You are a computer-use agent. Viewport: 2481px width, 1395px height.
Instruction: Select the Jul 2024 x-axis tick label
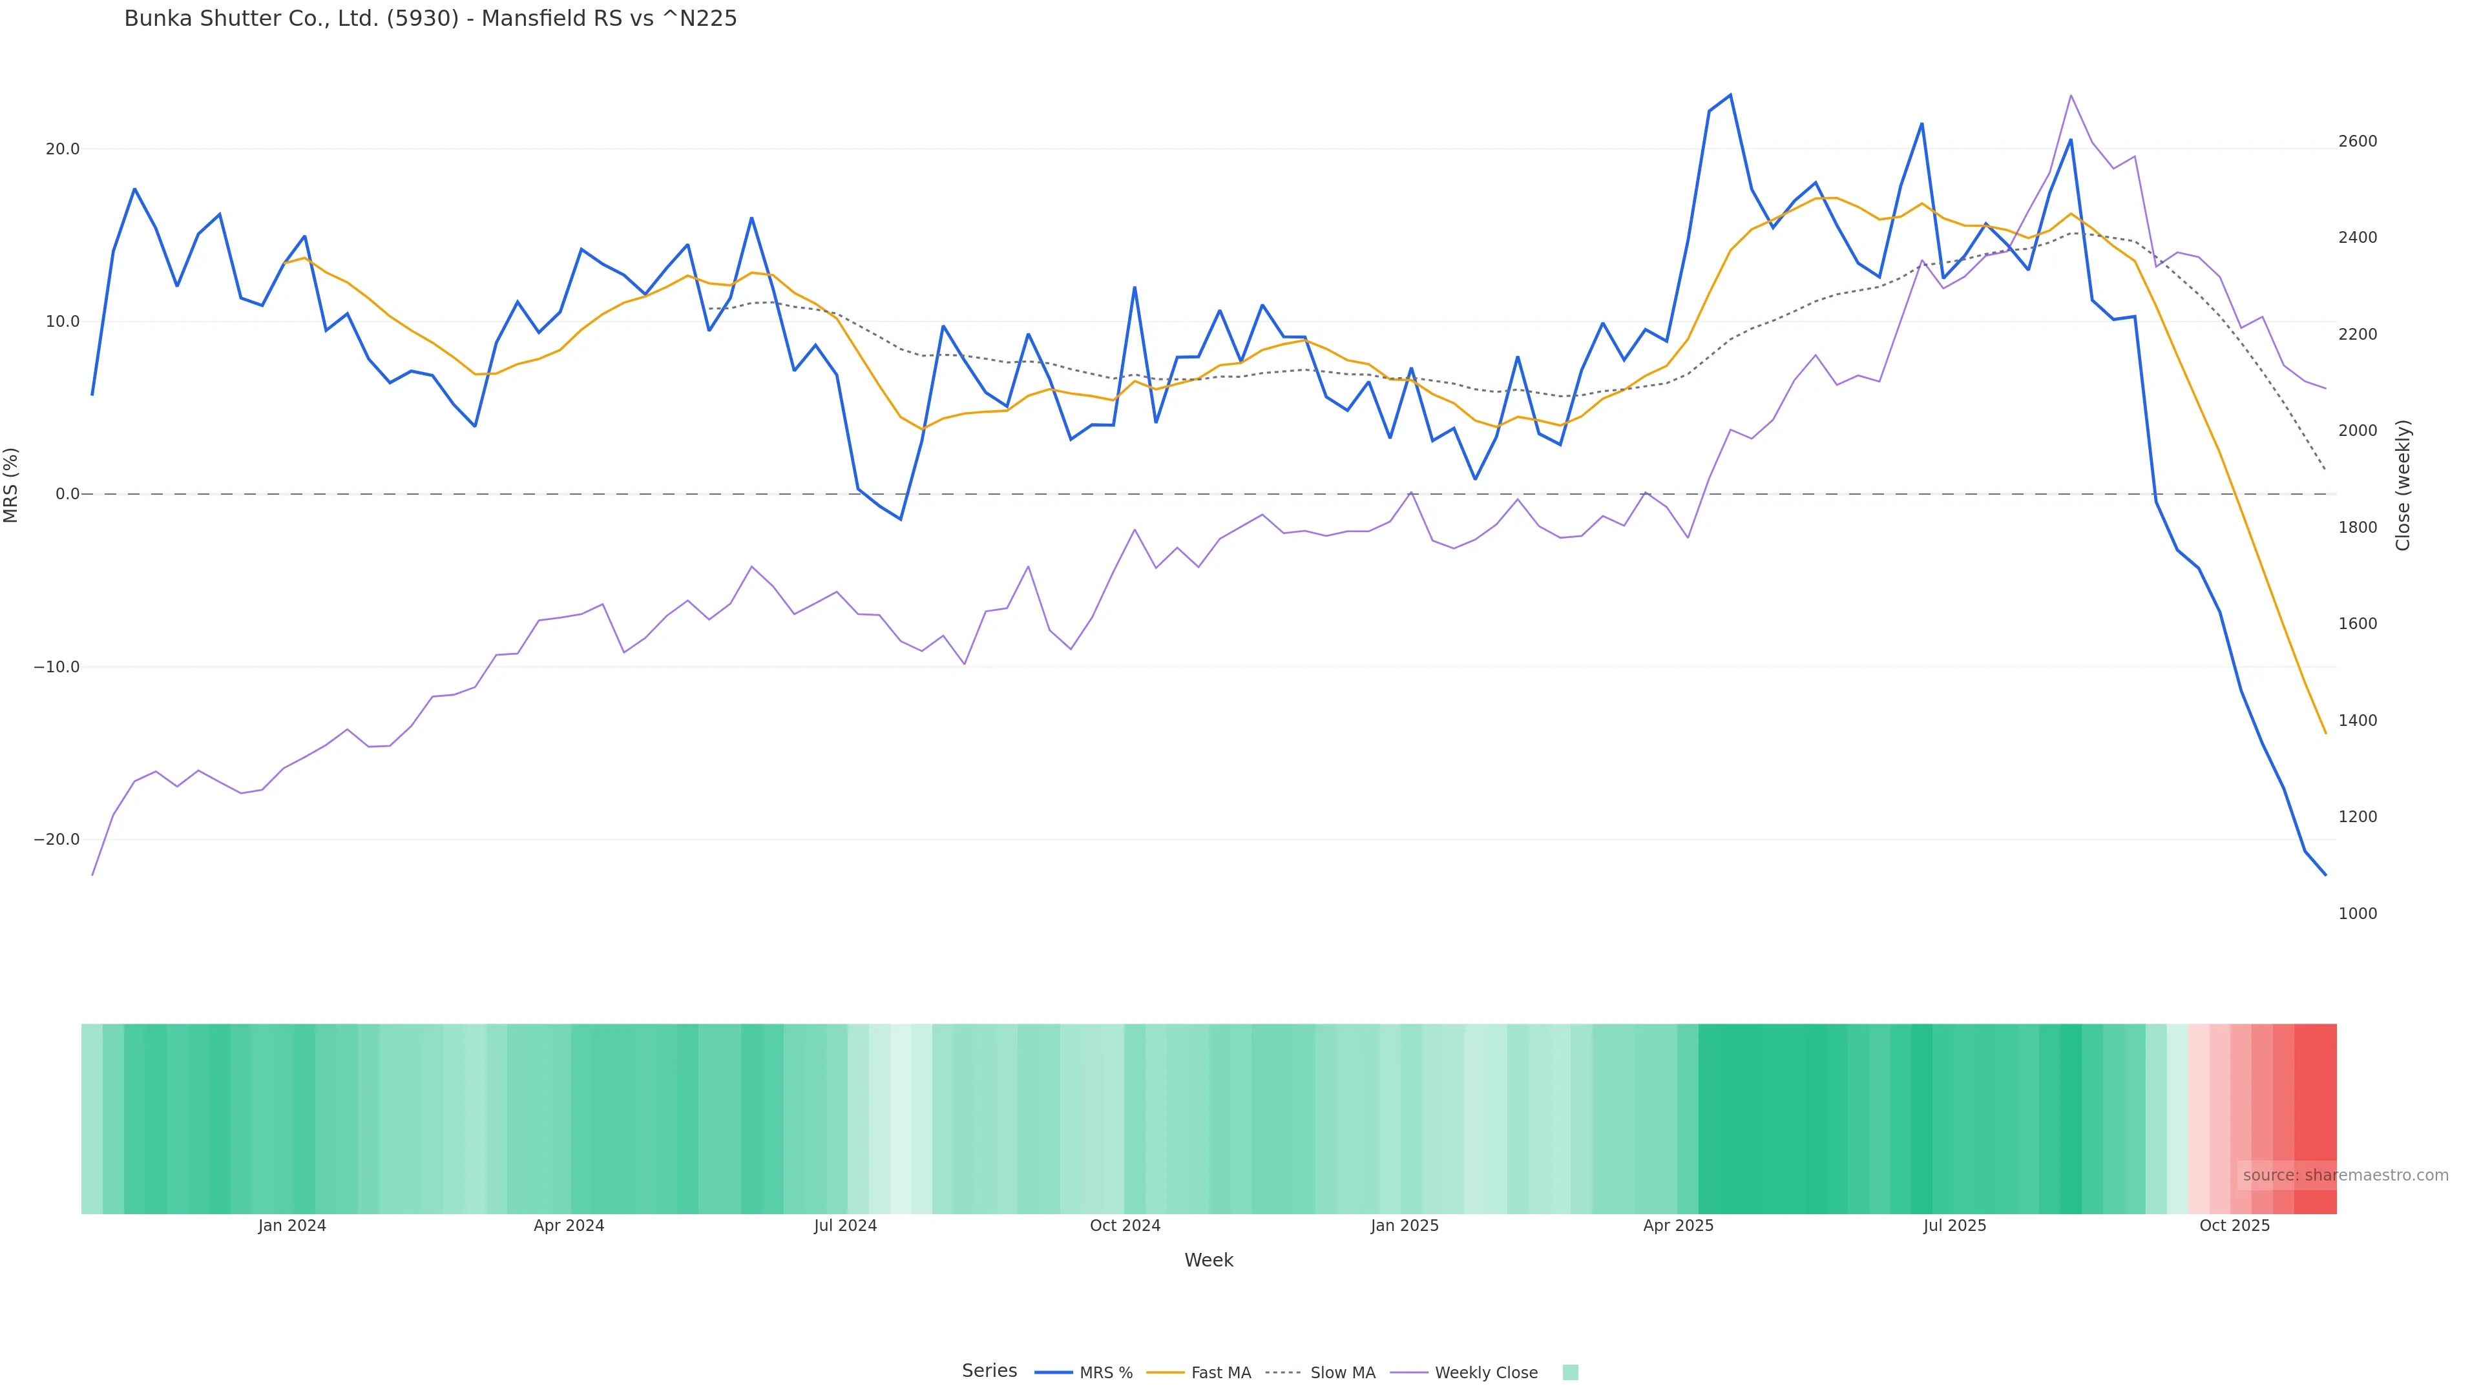pyautogui.click(x=844, y=1226)
